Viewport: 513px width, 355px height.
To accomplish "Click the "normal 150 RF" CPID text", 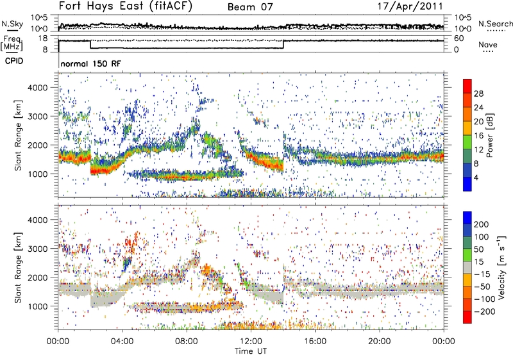I will click(90, 63).
